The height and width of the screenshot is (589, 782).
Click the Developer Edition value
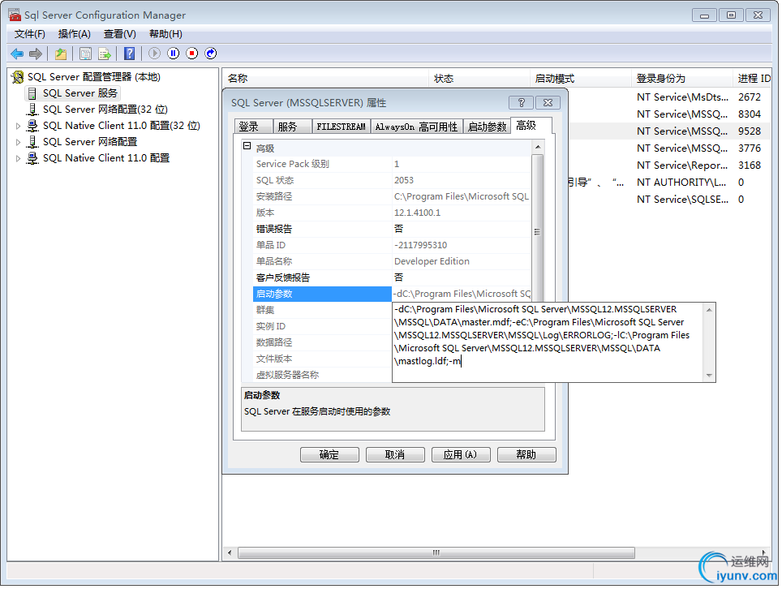click(432, 261)
